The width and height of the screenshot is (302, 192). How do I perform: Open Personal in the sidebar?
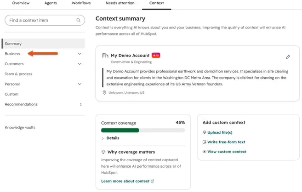coord(12,84)
